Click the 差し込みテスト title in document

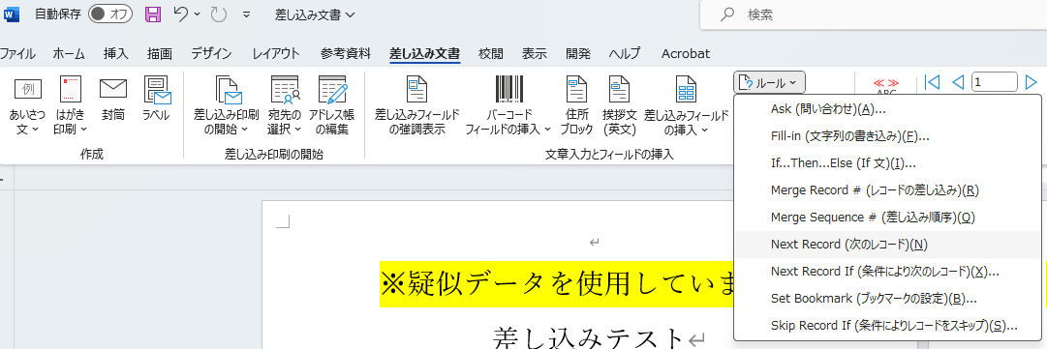pyautogui.click(x=589, y=337)
